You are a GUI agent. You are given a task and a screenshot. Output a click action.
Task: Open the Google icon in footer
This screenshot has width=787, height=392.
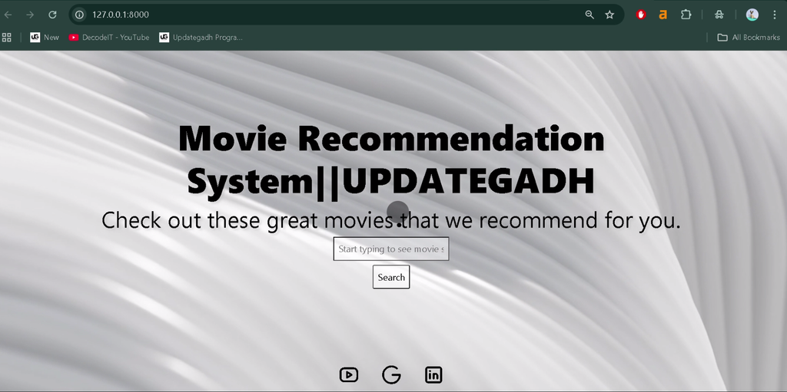pyautogui.click(x=391, y=374)
